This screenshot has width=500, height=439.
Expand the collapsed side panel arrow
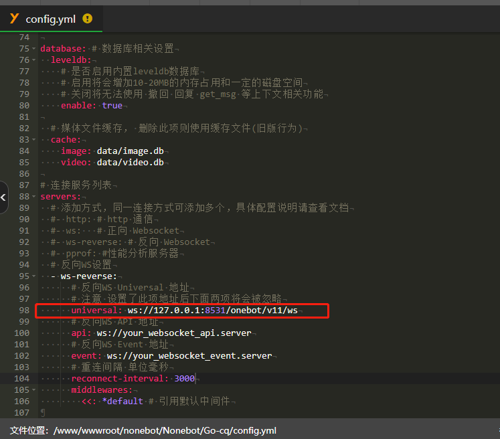[3, 197]
